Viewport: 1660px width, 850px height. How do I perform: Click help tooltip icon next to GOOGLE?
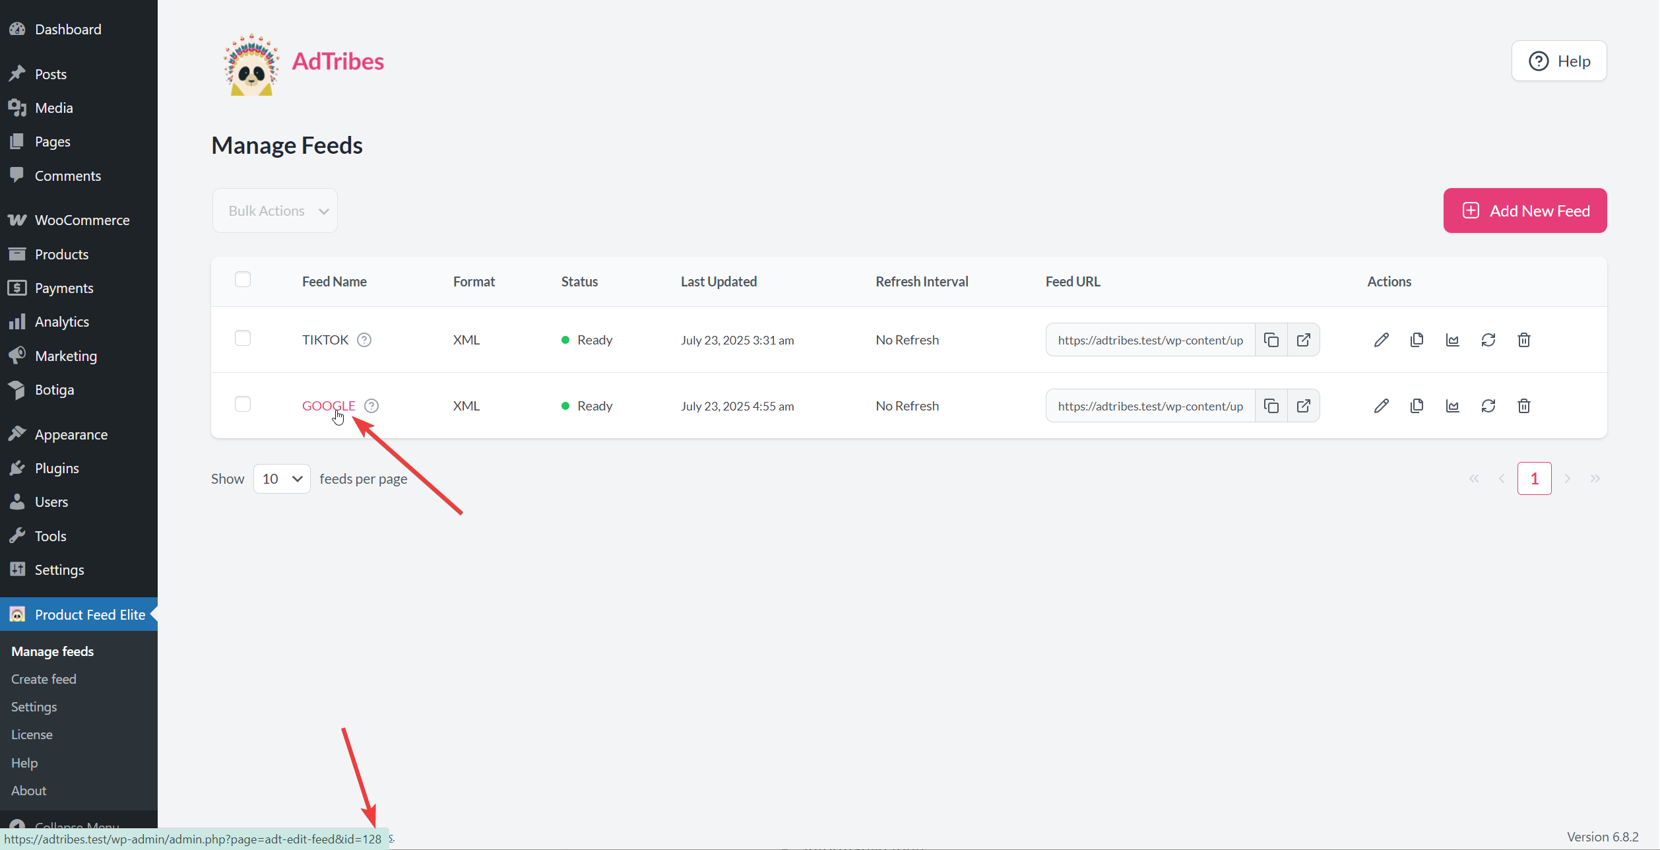(x=371, y=406)
